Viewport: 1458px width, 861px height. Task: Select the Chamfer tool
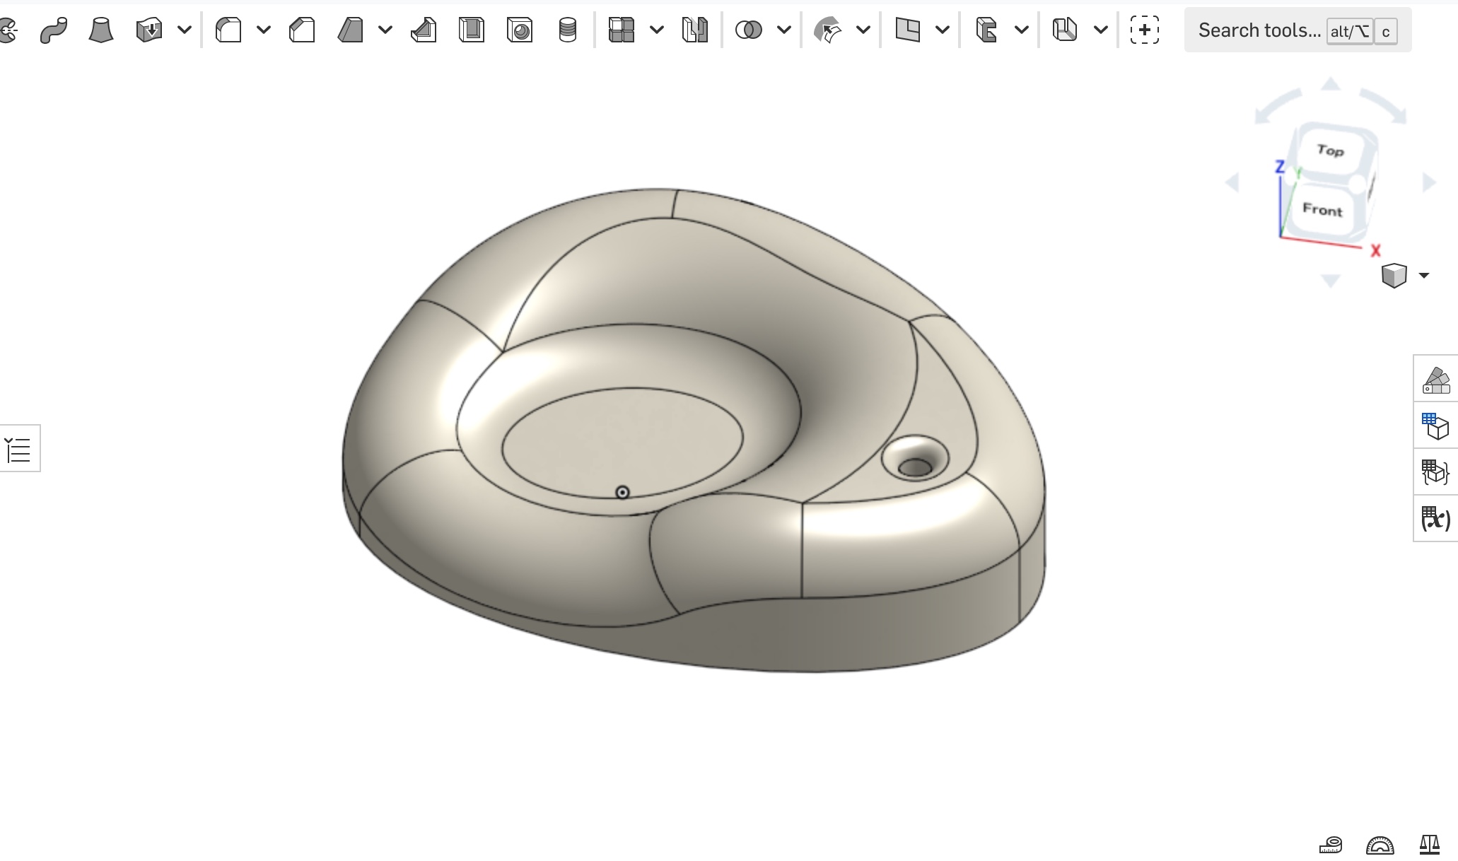click(302, 30)
